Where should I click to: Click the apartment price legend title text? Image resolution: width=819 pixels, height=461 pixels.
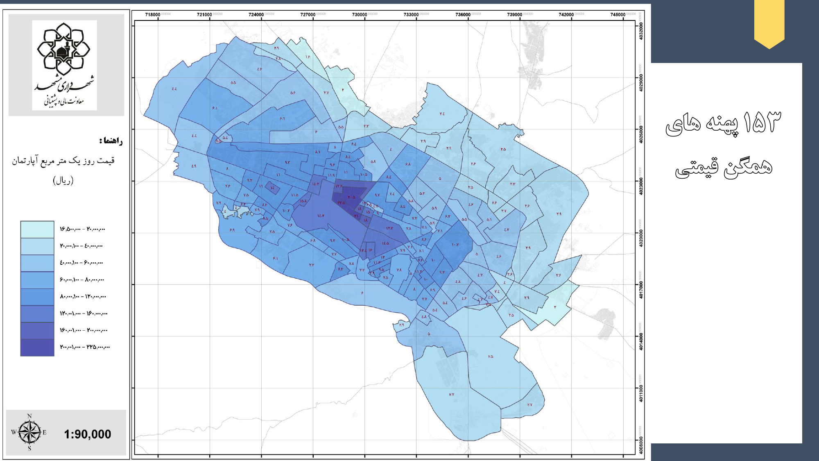[63, 161]
